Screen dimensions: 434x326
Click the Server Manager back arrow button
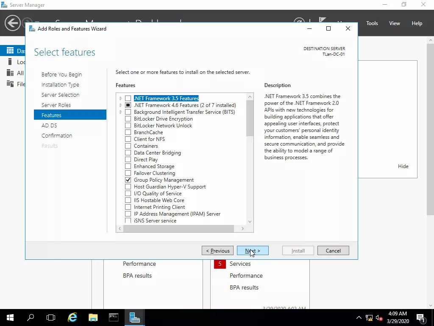[12, 23]
